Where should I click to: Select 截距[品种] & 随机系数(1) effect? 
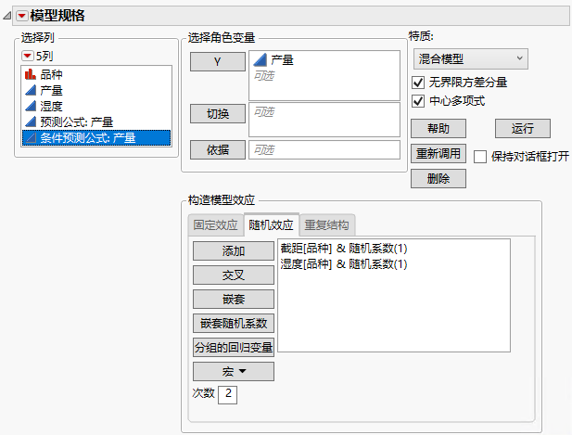coord(344,249)
